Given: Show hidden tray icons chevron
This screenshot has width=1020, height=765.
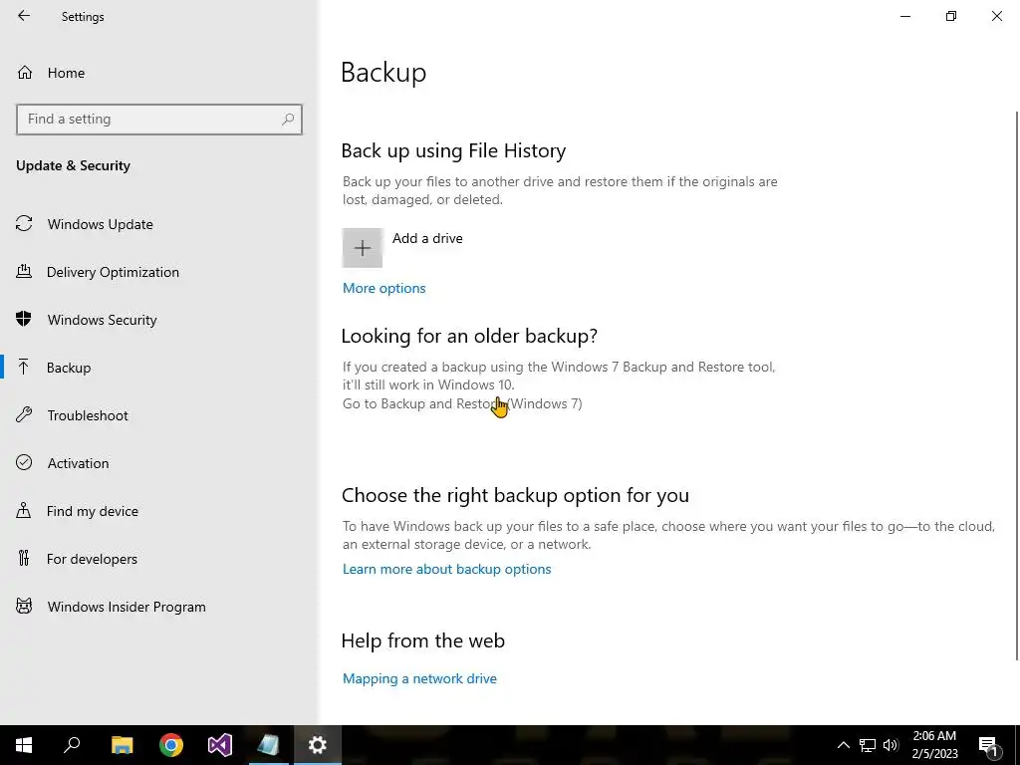Looking at the screenshot, I should (843, 745).
